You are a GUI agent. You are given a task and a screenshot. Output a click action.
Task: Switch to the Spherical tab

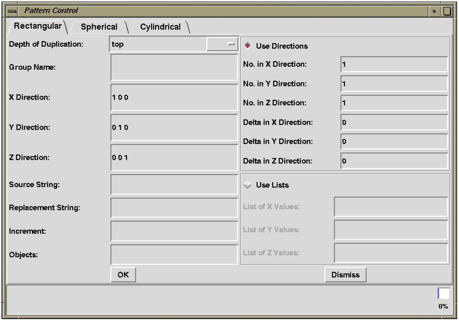coord(99,27)
